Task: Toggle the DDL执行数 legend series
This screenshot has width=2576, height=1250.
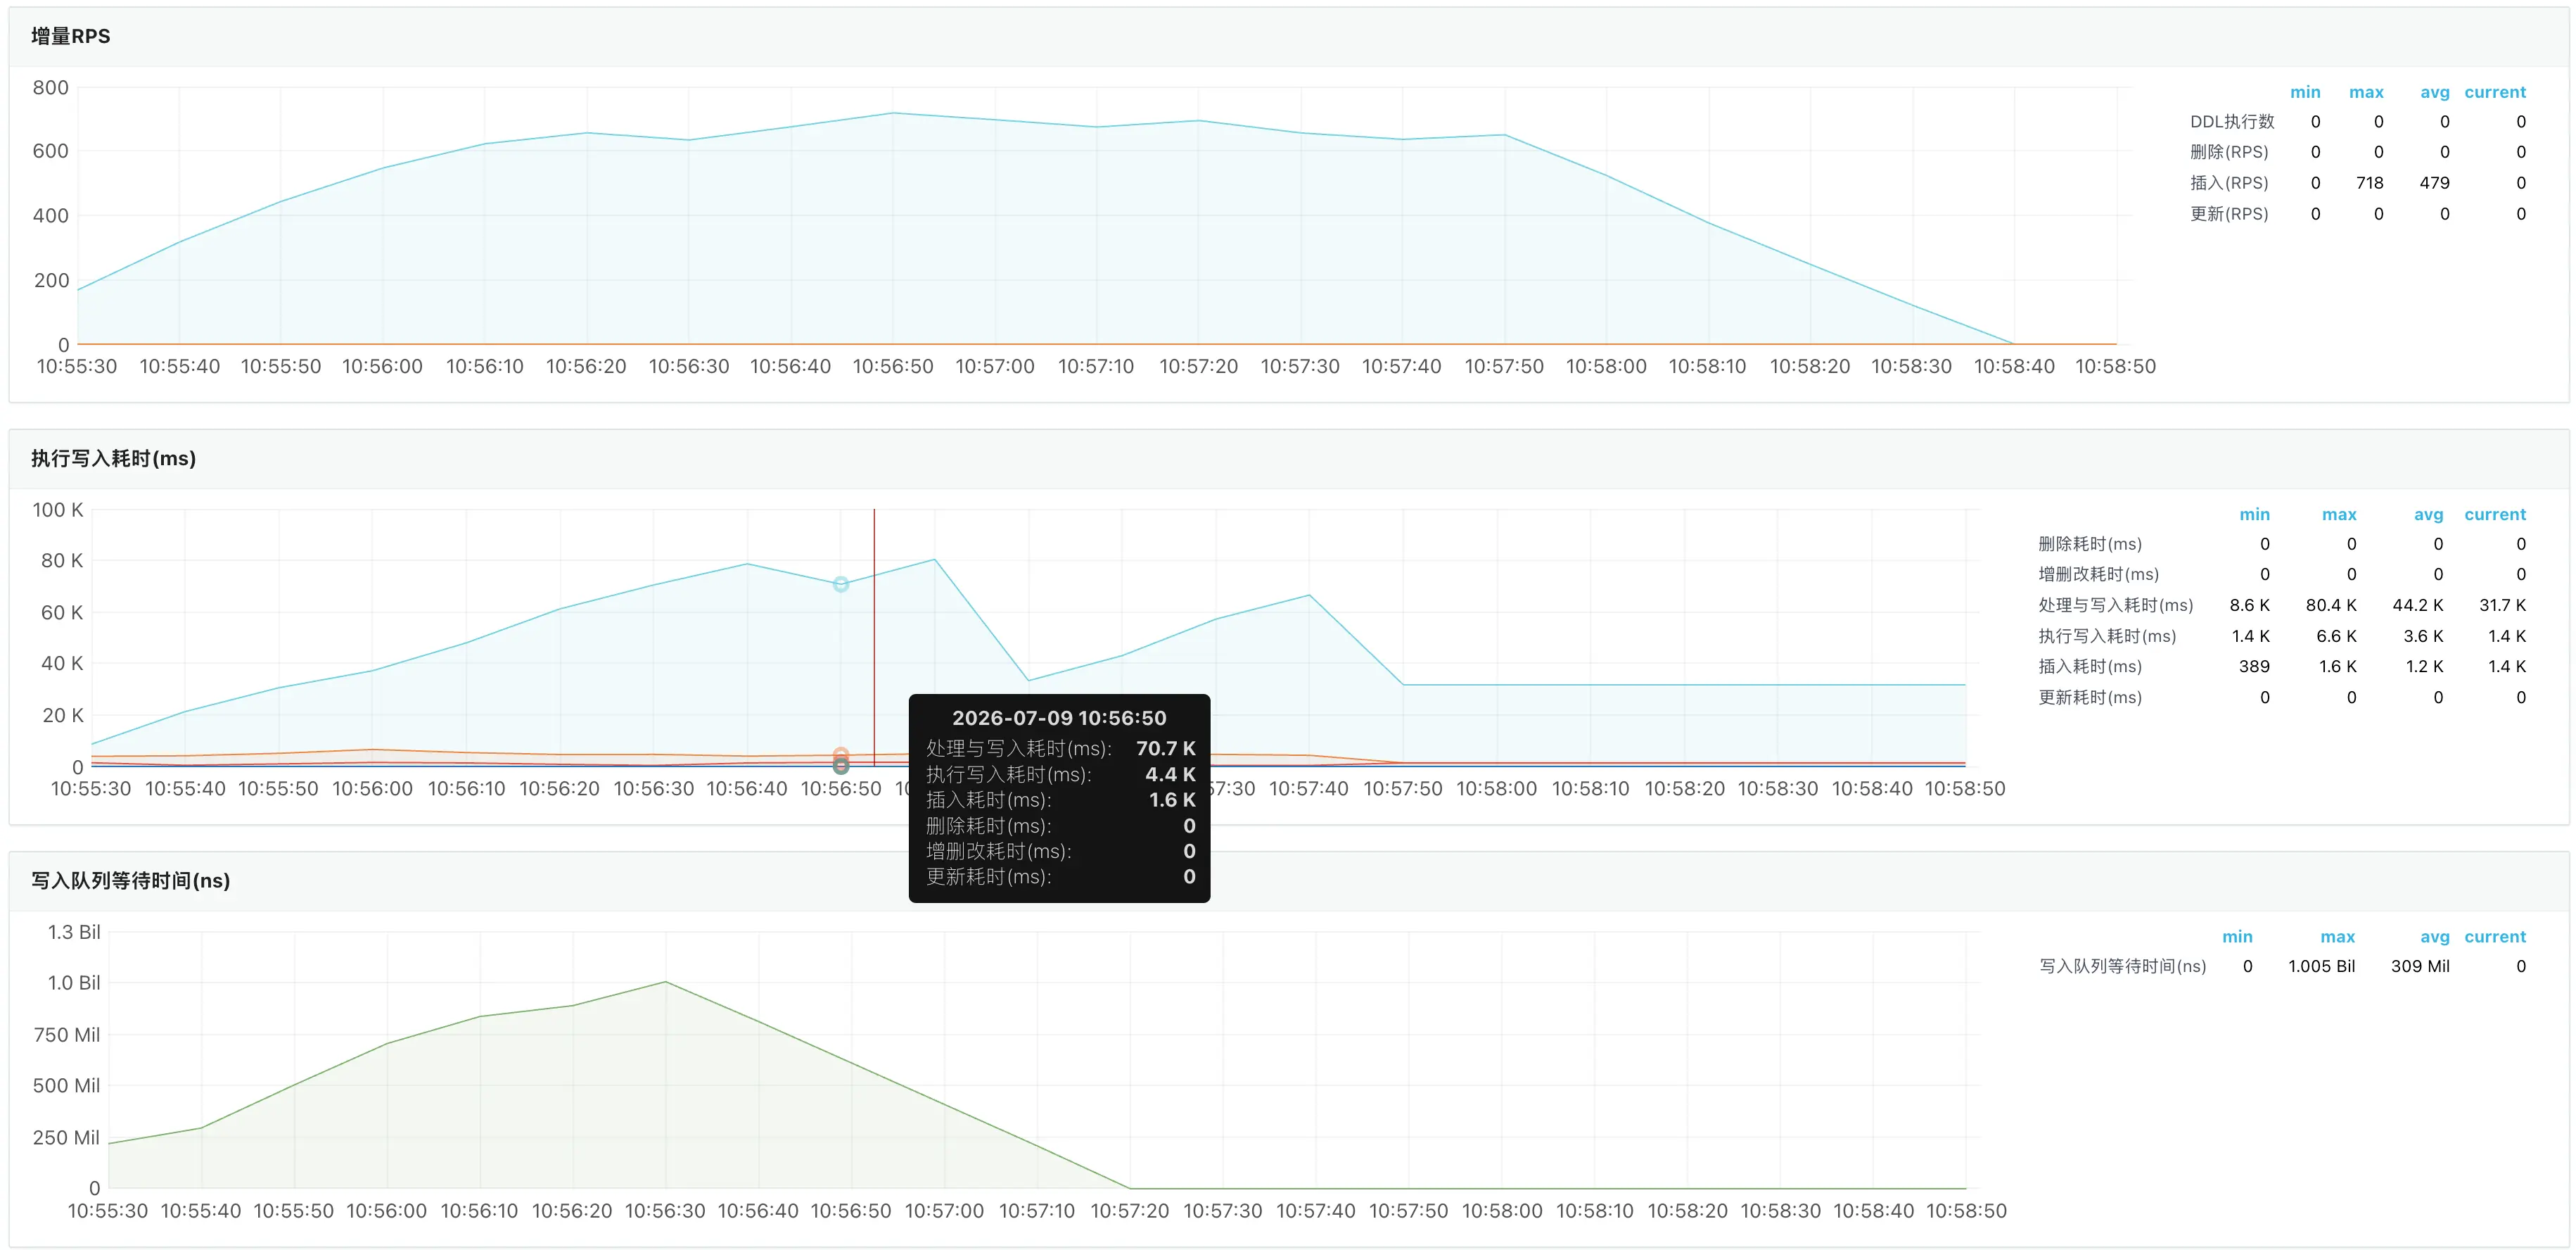Action: (2231, 122)
